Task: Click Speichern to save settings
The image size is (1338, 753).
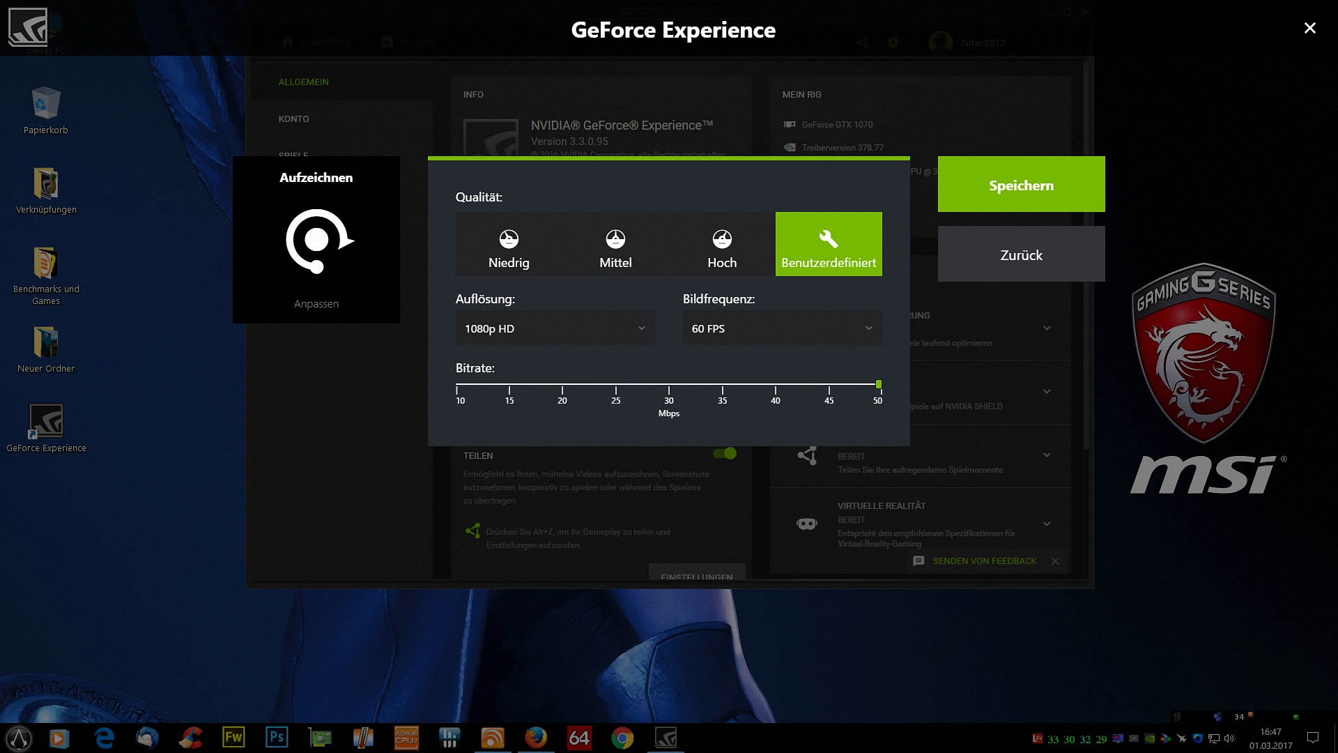Action: tap(1021, 185)
